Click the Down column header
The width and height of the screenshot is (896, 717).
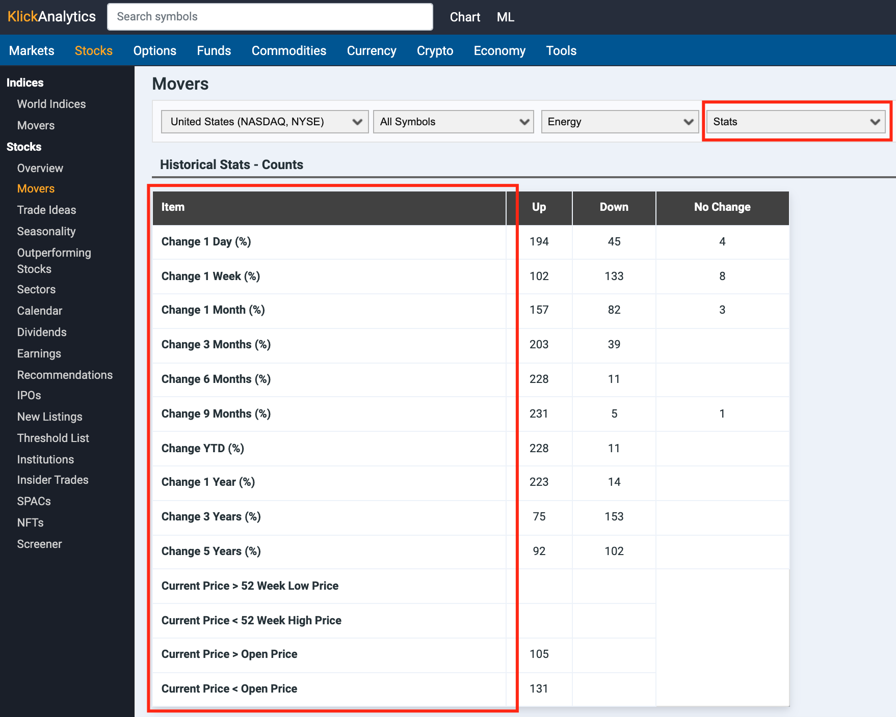614,207
